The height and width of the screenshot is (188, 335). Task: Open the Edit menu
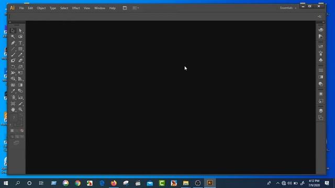tap(30, 8)
